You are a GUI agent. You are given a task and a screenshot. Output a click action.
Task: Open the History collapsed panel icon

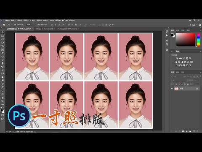167,31
